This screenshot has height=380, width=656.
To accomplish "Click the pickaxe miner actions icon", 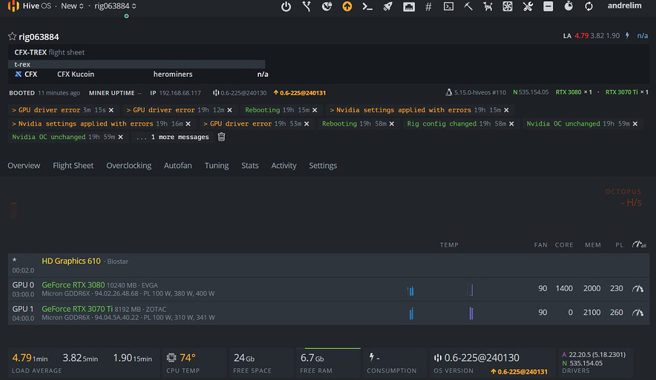I will (468, 6).
